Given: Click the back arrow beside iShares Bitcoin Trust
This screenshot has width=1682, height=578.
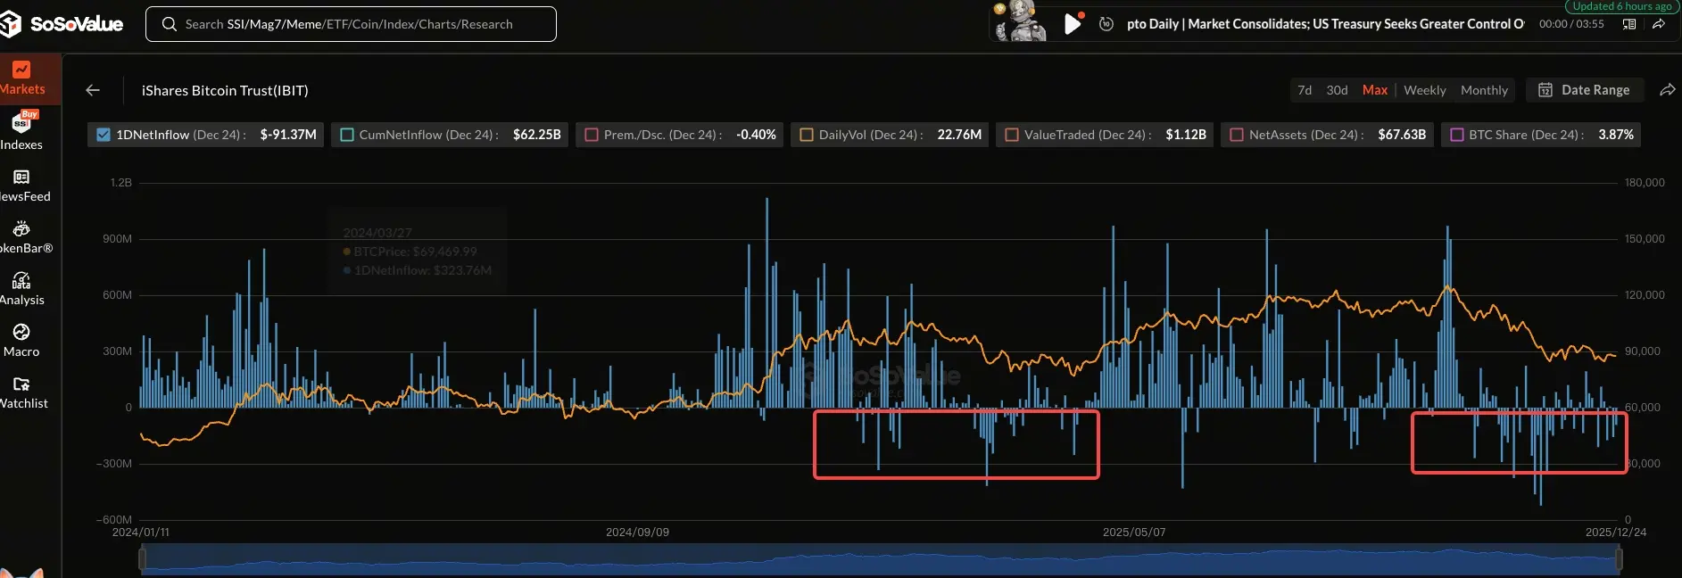Looking at the screenshot, I should (93, 90).
